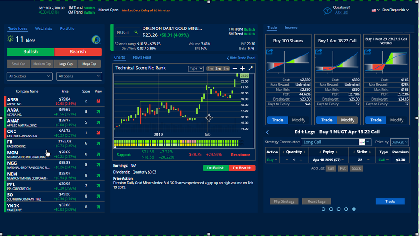This screenshot has width=420, height=236.
Task: Click the previous Expiry arrow in header
Action: [320, 152]
